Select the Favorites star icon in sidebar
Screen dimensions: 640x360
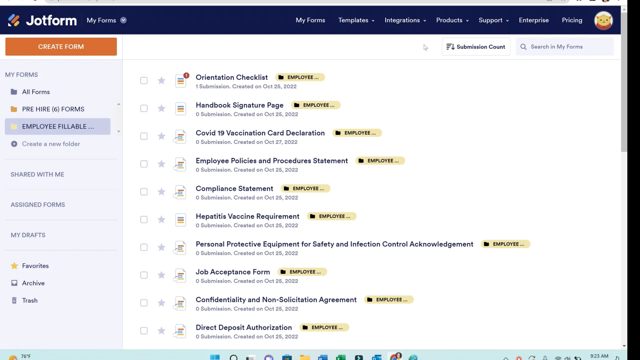[14, 266]
